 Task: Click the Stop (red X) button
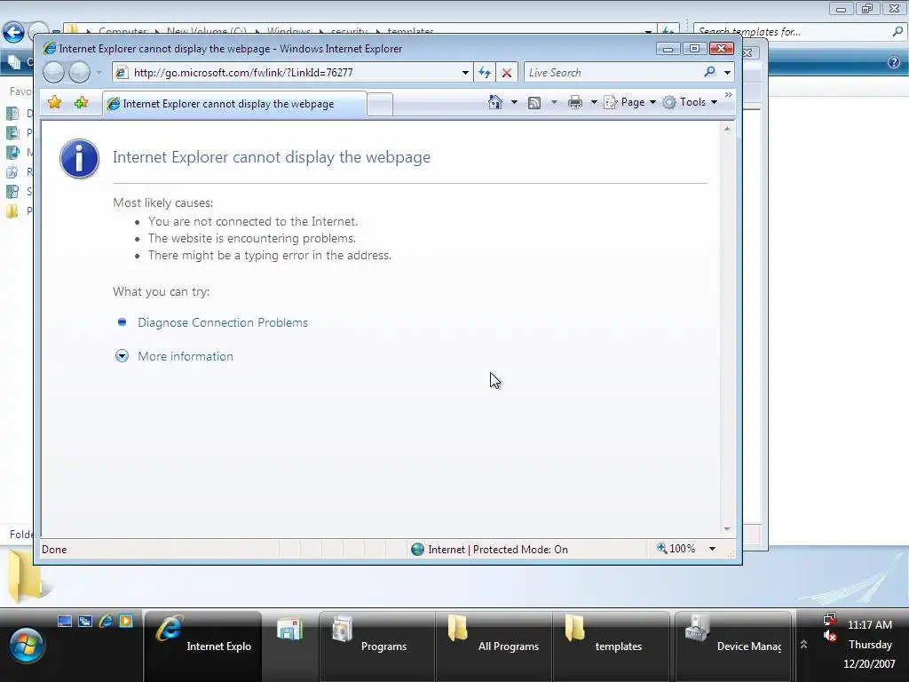point(507,73)
